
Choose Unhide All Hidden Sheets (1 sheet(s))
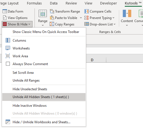point(44,97)
